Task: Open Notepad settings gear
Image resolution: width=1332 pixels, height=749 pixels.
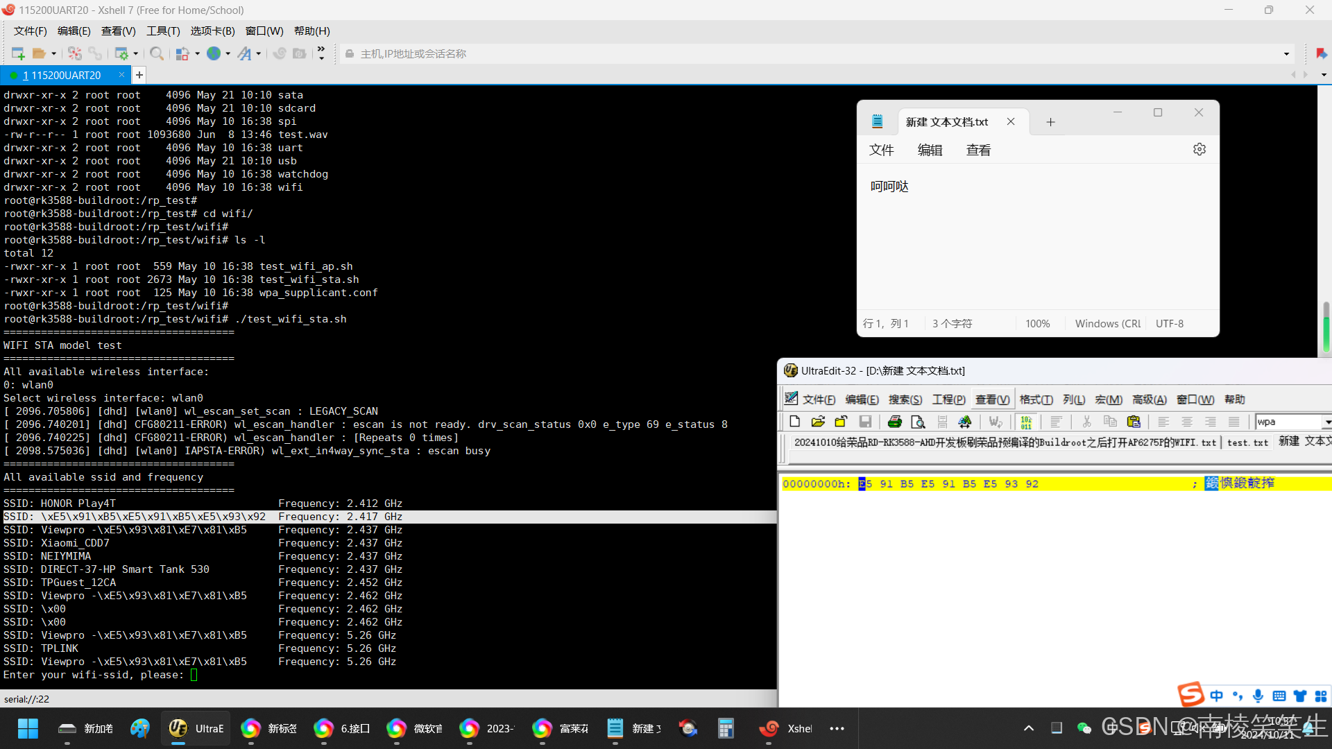Action: [x=1199, y=149]
